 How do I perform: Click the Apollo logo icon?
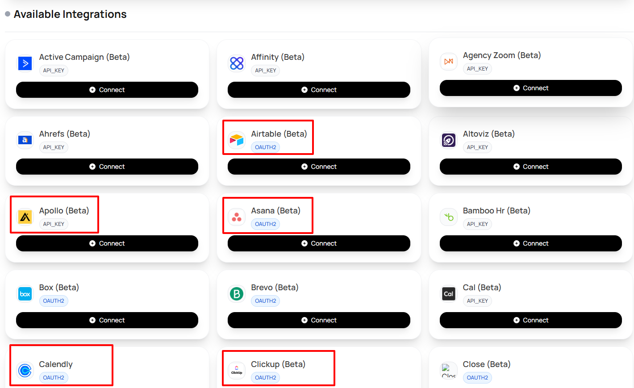[25, 217]
